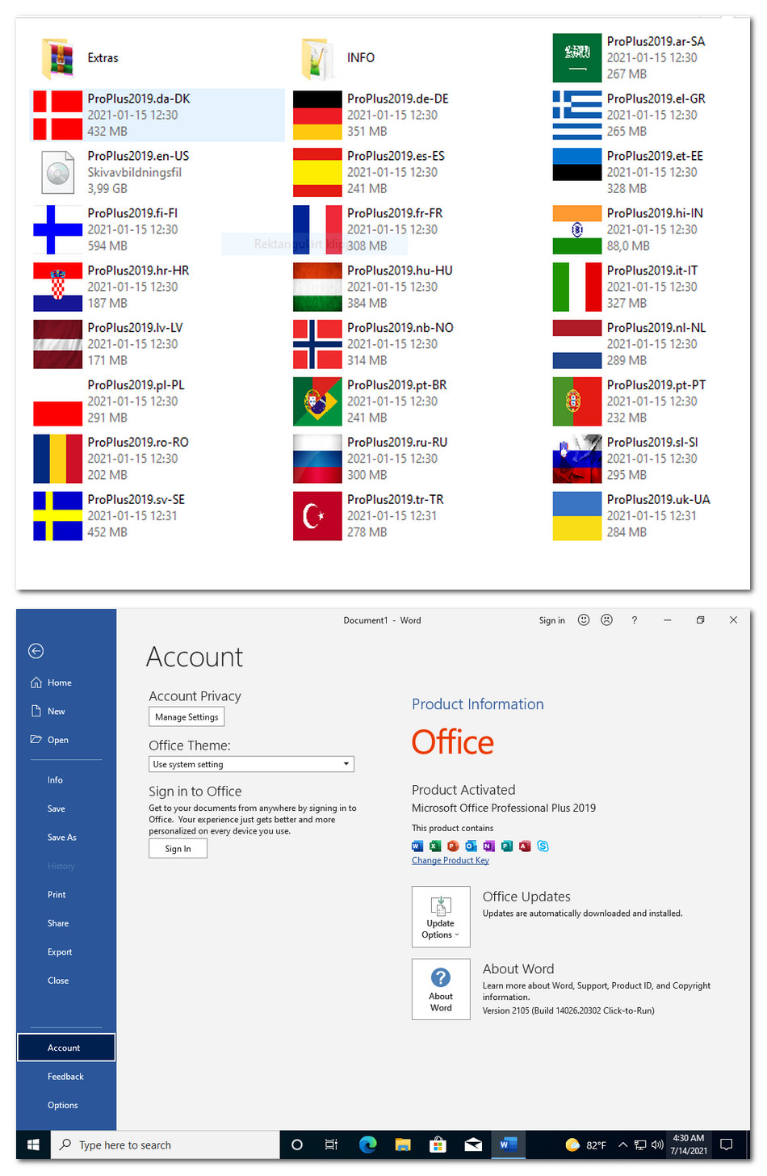Select the ProPlus2019.el-GR Greek flag icon
The height and width of the screenshot is (1176, 767).
577,115
